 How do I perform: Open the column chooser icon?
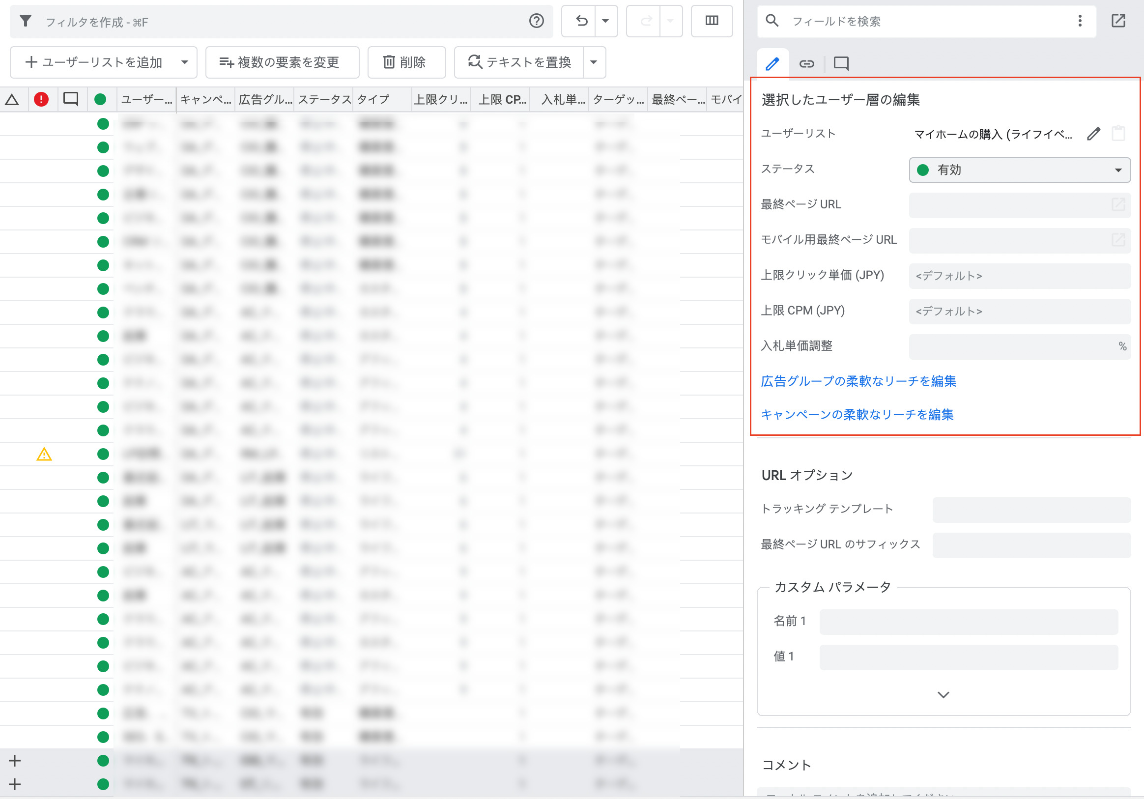[x=712, y=21]
